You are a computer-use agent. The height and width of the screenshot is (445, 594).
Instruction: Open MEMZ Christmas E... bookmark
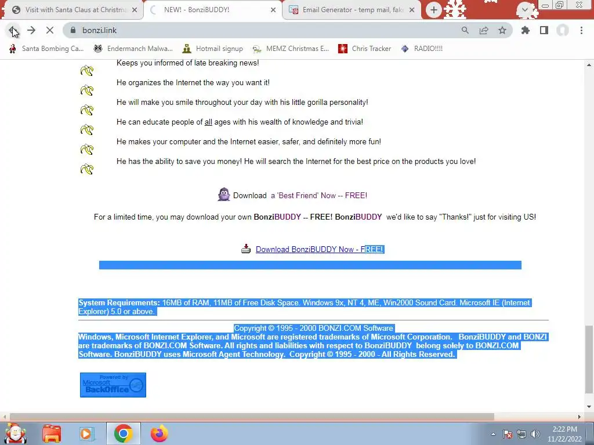pos(291,49)
